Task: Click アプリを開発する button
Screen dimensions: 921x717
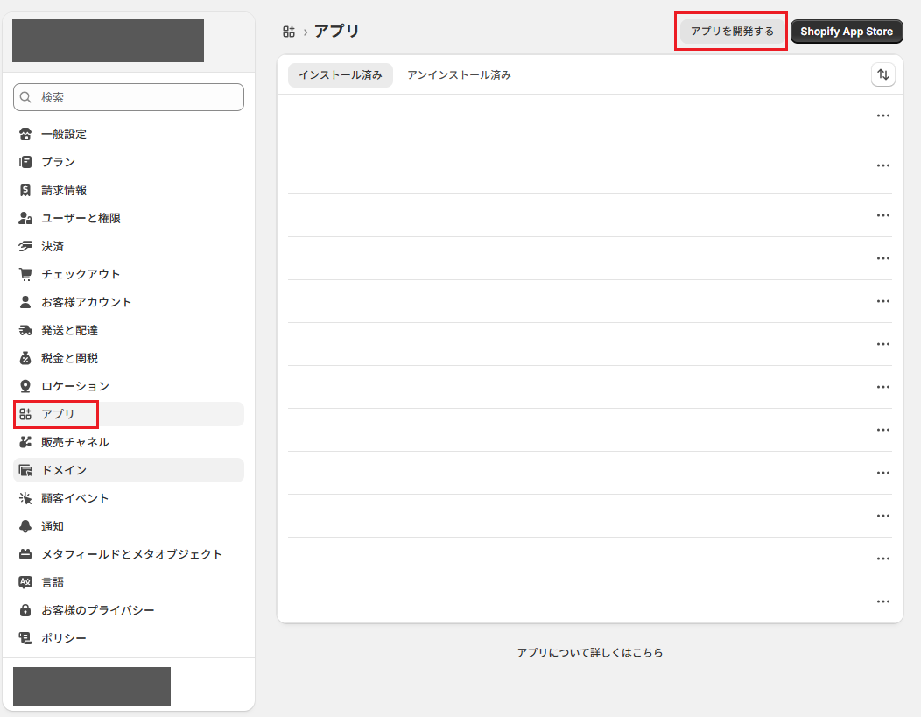Action: coord(732,32)
